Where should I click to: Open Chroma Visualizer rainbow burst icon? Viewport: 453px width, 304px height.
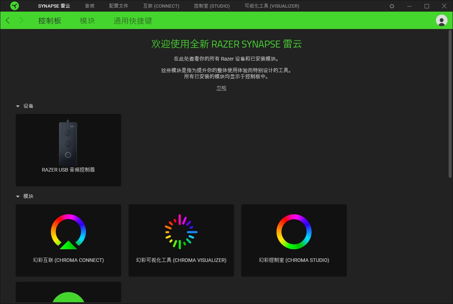181,231
